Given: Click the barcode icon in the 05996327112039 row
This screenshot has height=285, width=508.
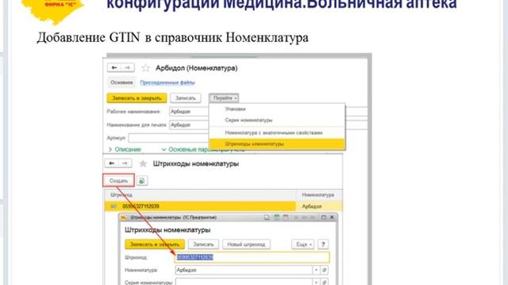Looking at the screenshot, I should point(114,207).
